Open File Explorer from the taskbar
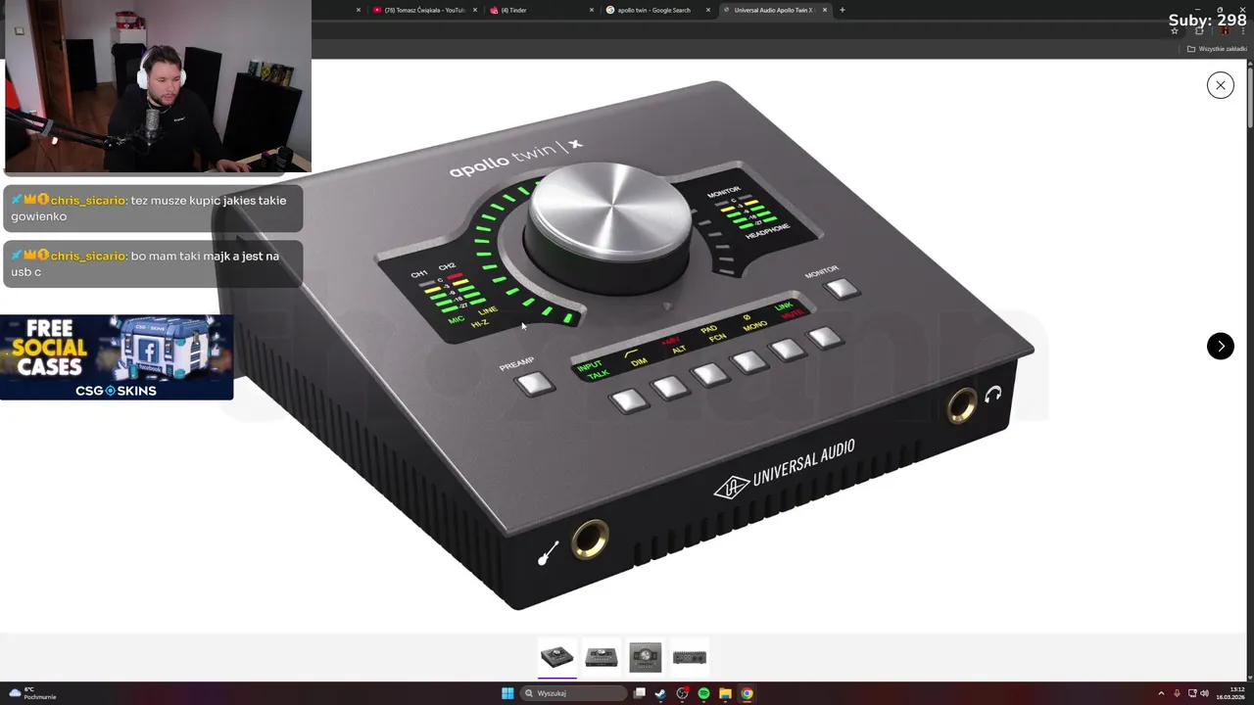Image resolution: width=1254 pixels, height=705 pixels. [x=725, y=693]
